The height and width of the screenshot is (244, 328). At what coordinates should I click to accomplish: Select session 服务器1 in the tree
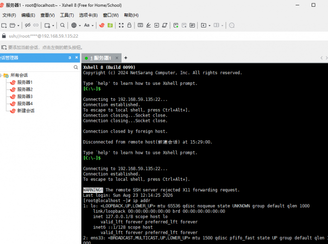(x=25, y=82)
